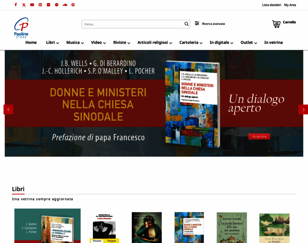Click the Libri menu label
The width and height of the screenshot is (308, 243).
pos(50,43)
